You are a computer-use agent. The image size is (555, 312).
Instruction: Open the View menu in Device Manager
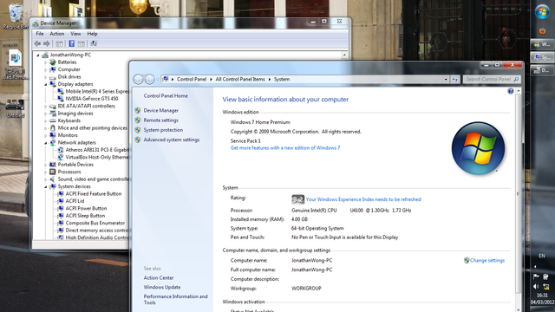click(75, 34)
